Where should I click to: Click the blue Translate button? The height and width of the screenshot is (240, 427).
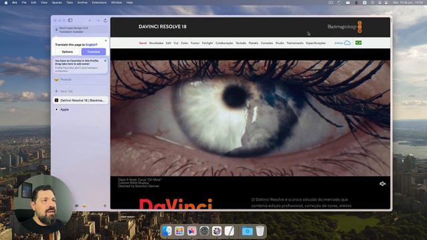click(93, 52)
